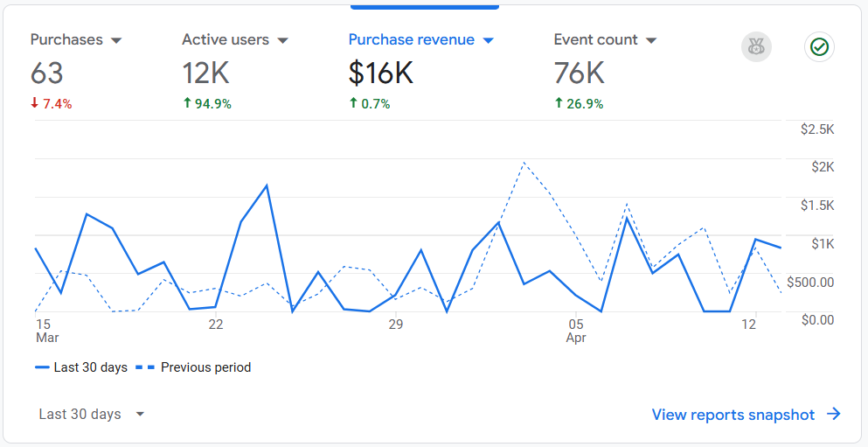The height and width of the screenshot is (447, 868).
Task: Open the Purchases metric dropdown arrow
Action: coord(116,40)
